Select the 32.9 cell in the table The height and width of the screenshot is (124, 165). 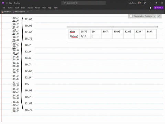point(140,32)
